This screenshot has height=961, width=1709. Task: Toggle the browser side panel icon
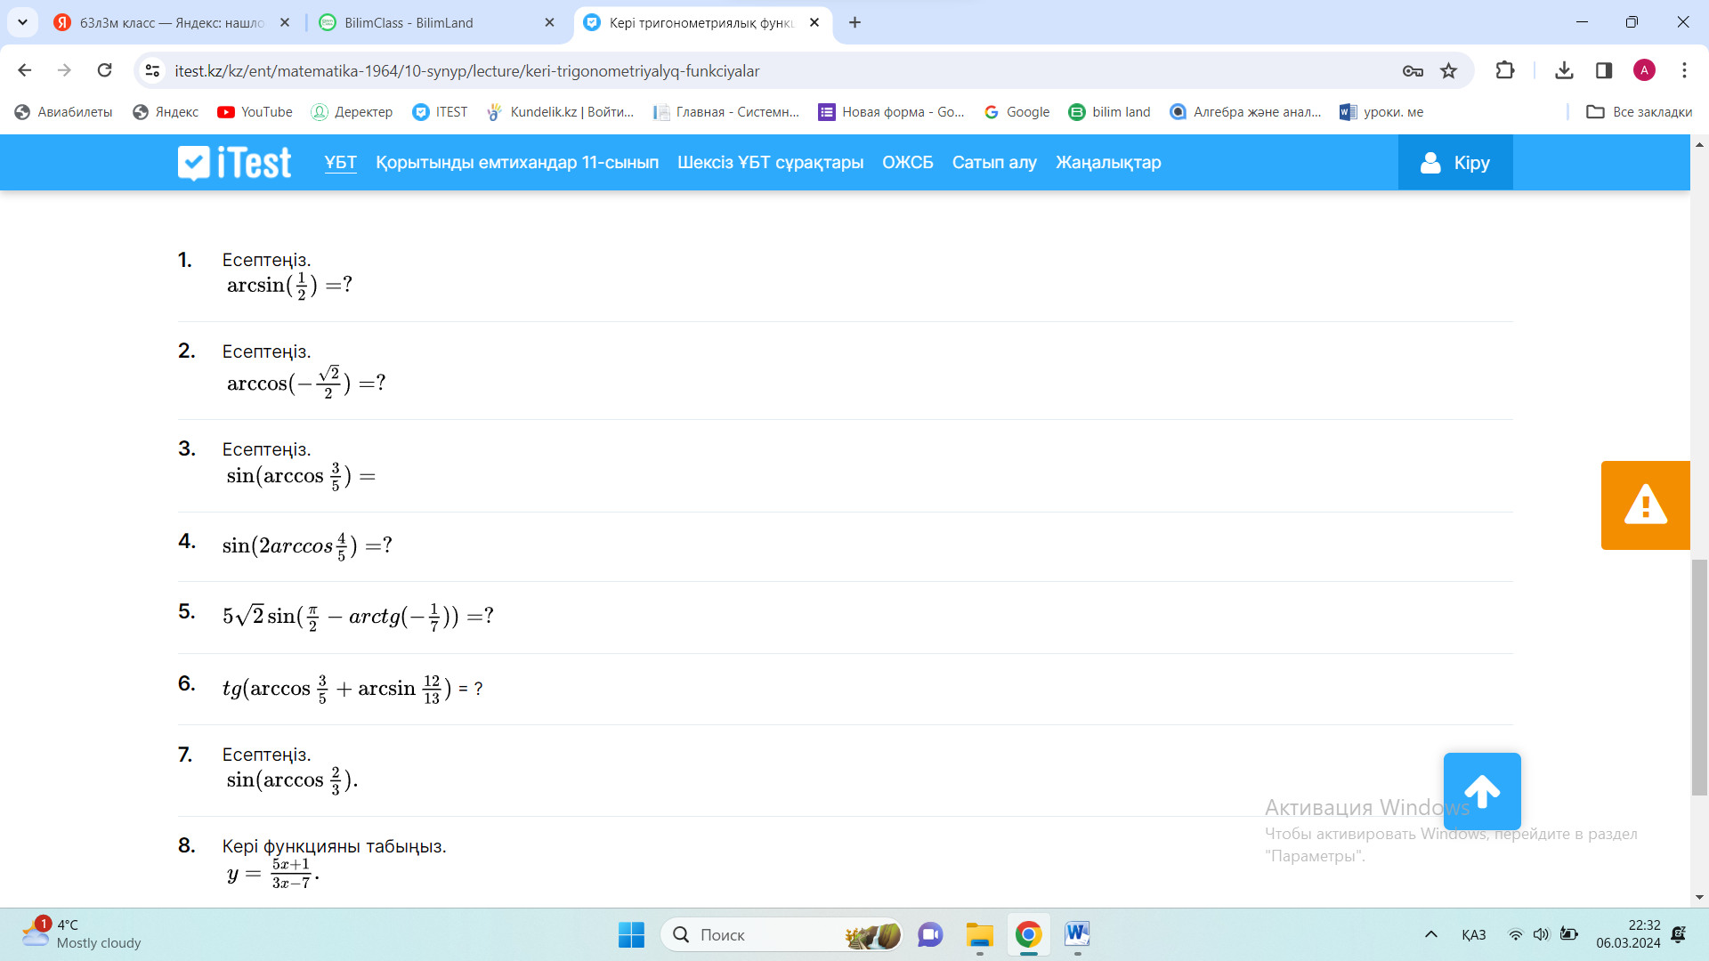click(1604, 71)
